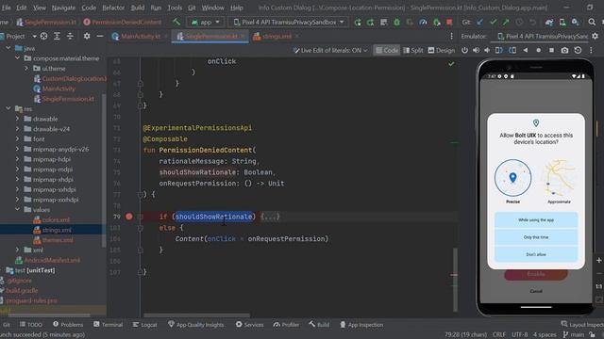This screenshot has height=339, width=604.
Task: Click the Git Rollback undo icon
Action: pyautogui.click(x=532, y=23)
